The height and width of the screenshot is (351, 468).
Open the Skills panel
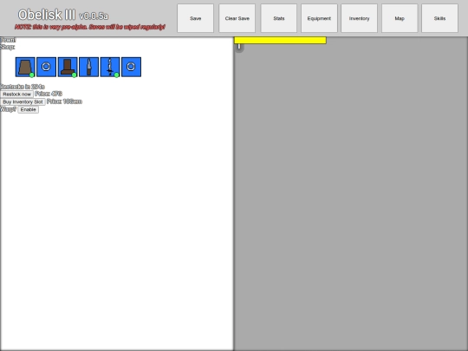pos(439,18)
